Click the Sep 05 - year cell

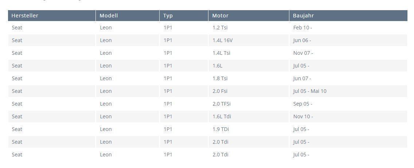(302, 104)
